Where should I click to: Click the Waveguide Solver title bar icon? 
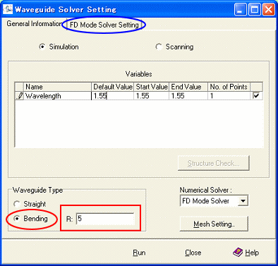pos(8,9)
